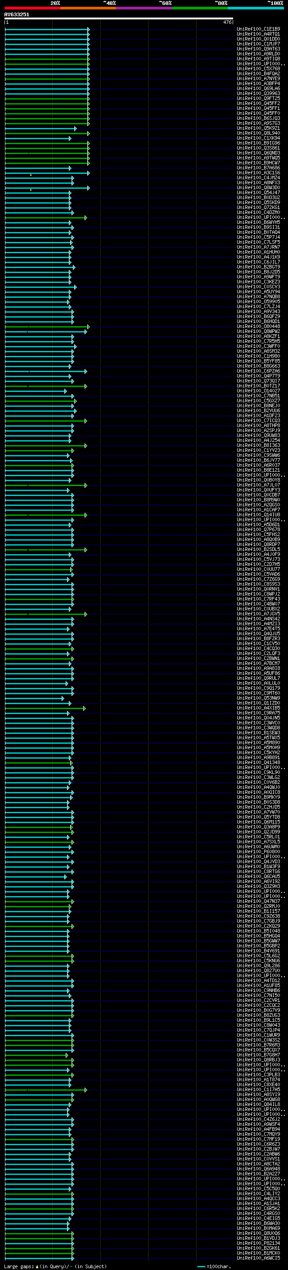Image resolution: width=288 pixels, height=1270 pixels.
Task: Select the UniRef100_A9S7G3 label
Action: click(258, 123)
